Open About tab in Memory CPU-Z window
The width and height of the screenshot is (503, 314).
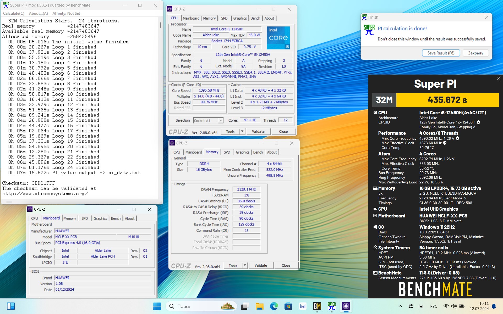[x=272, y=152]
